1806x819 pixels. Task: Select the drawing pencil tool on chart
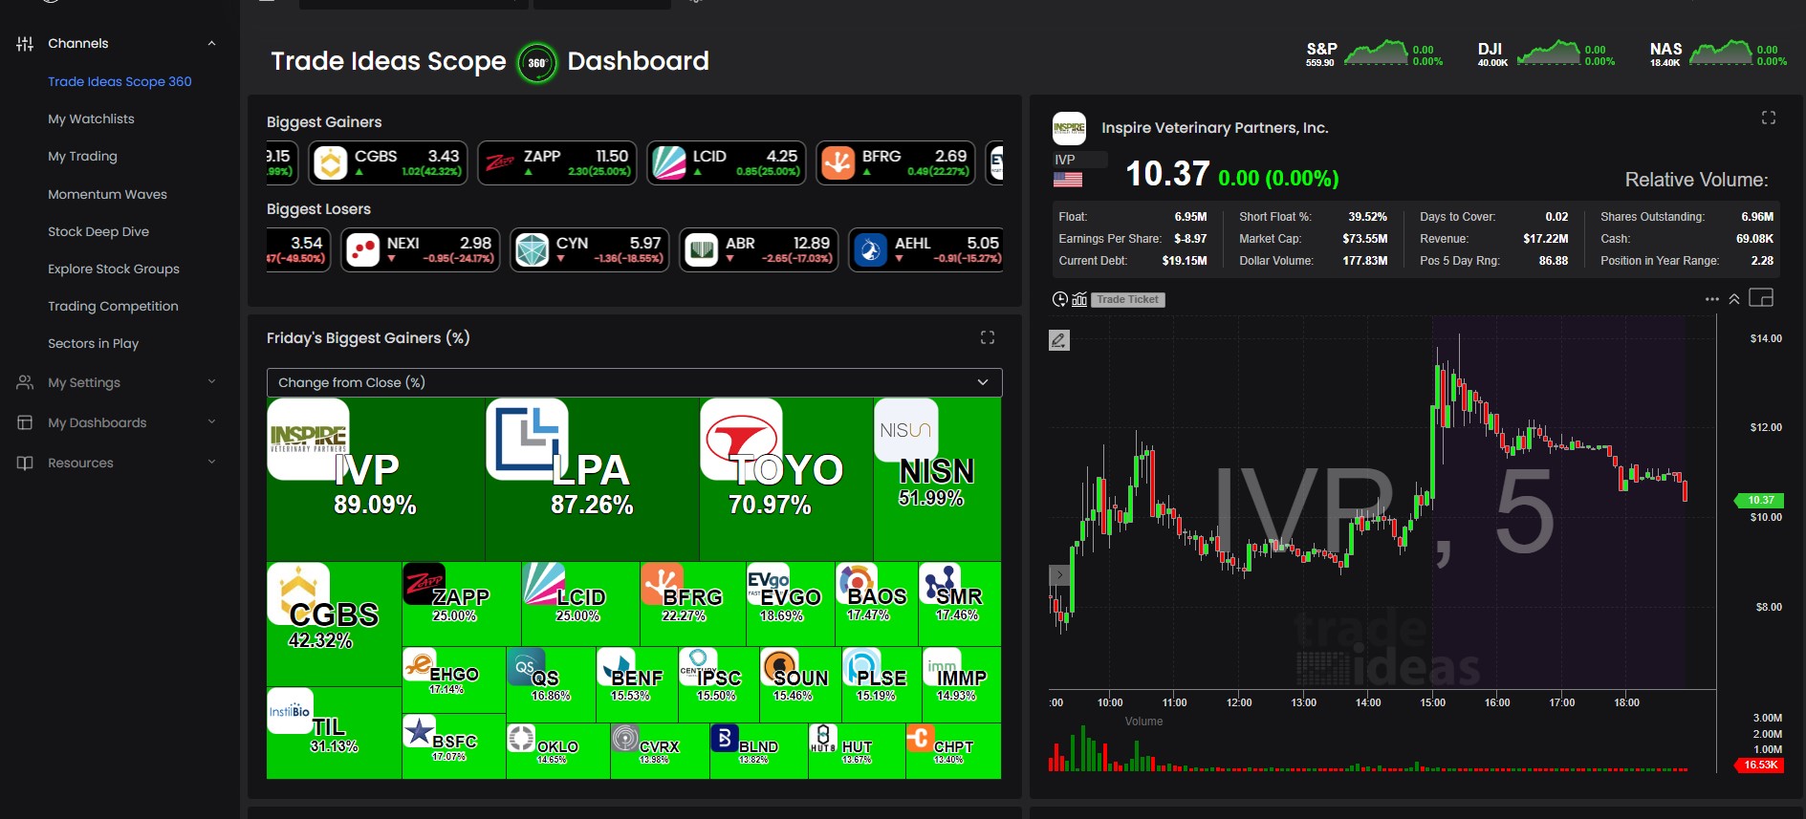point(1059,340)
